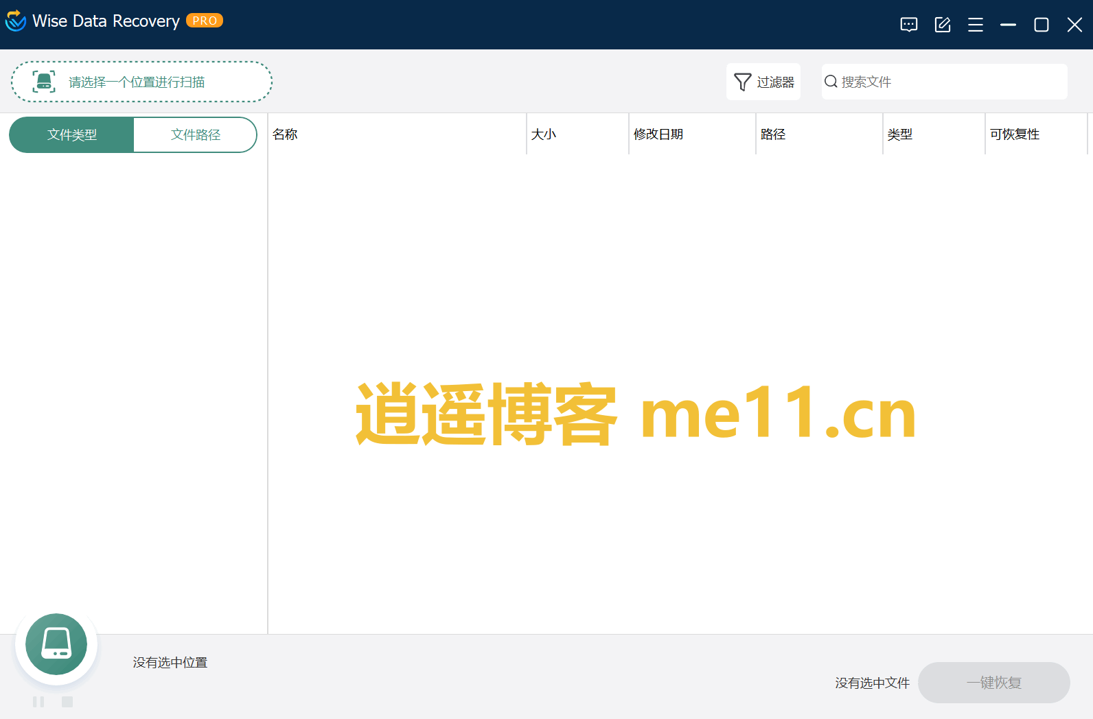Switch to the 文件路径 tab

(x=195, y=135)
